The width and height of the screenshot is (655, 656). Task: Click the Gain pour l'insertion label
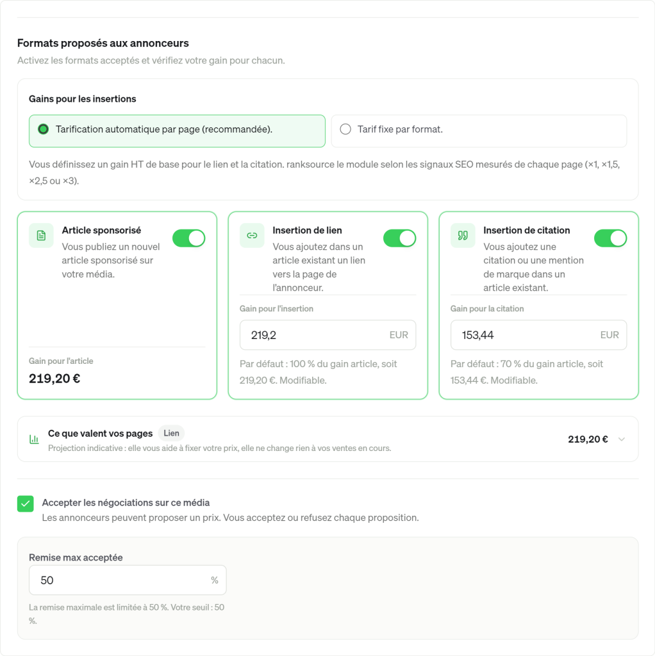click(276, 309)
